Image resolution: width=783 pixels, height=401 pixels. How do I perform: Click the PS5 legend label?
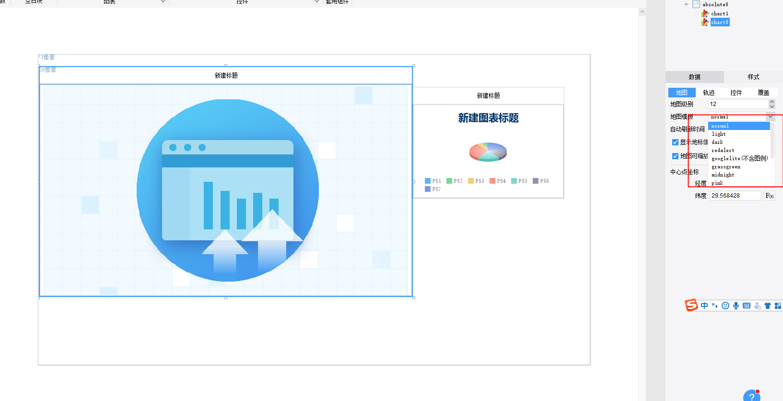click(x=523, y=181)
